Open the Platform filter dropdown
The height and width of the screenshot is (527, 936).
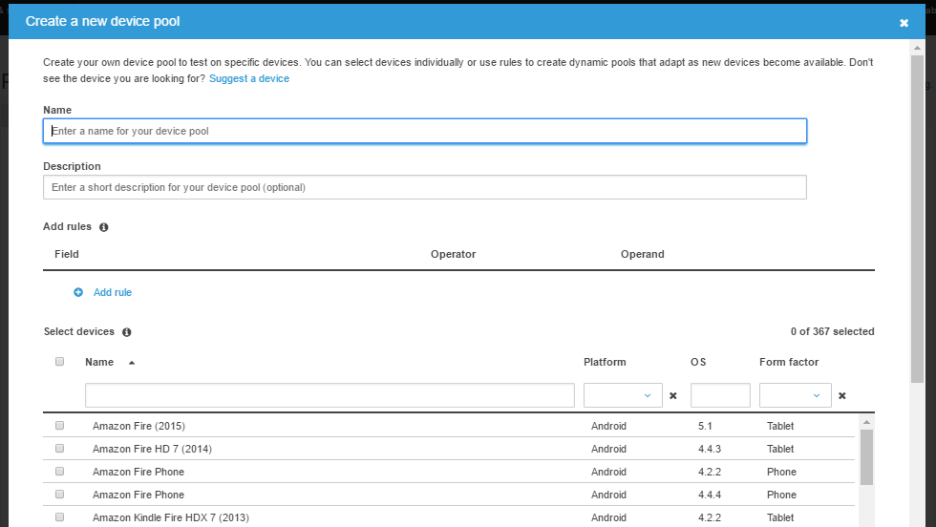(x=623, y=395)
